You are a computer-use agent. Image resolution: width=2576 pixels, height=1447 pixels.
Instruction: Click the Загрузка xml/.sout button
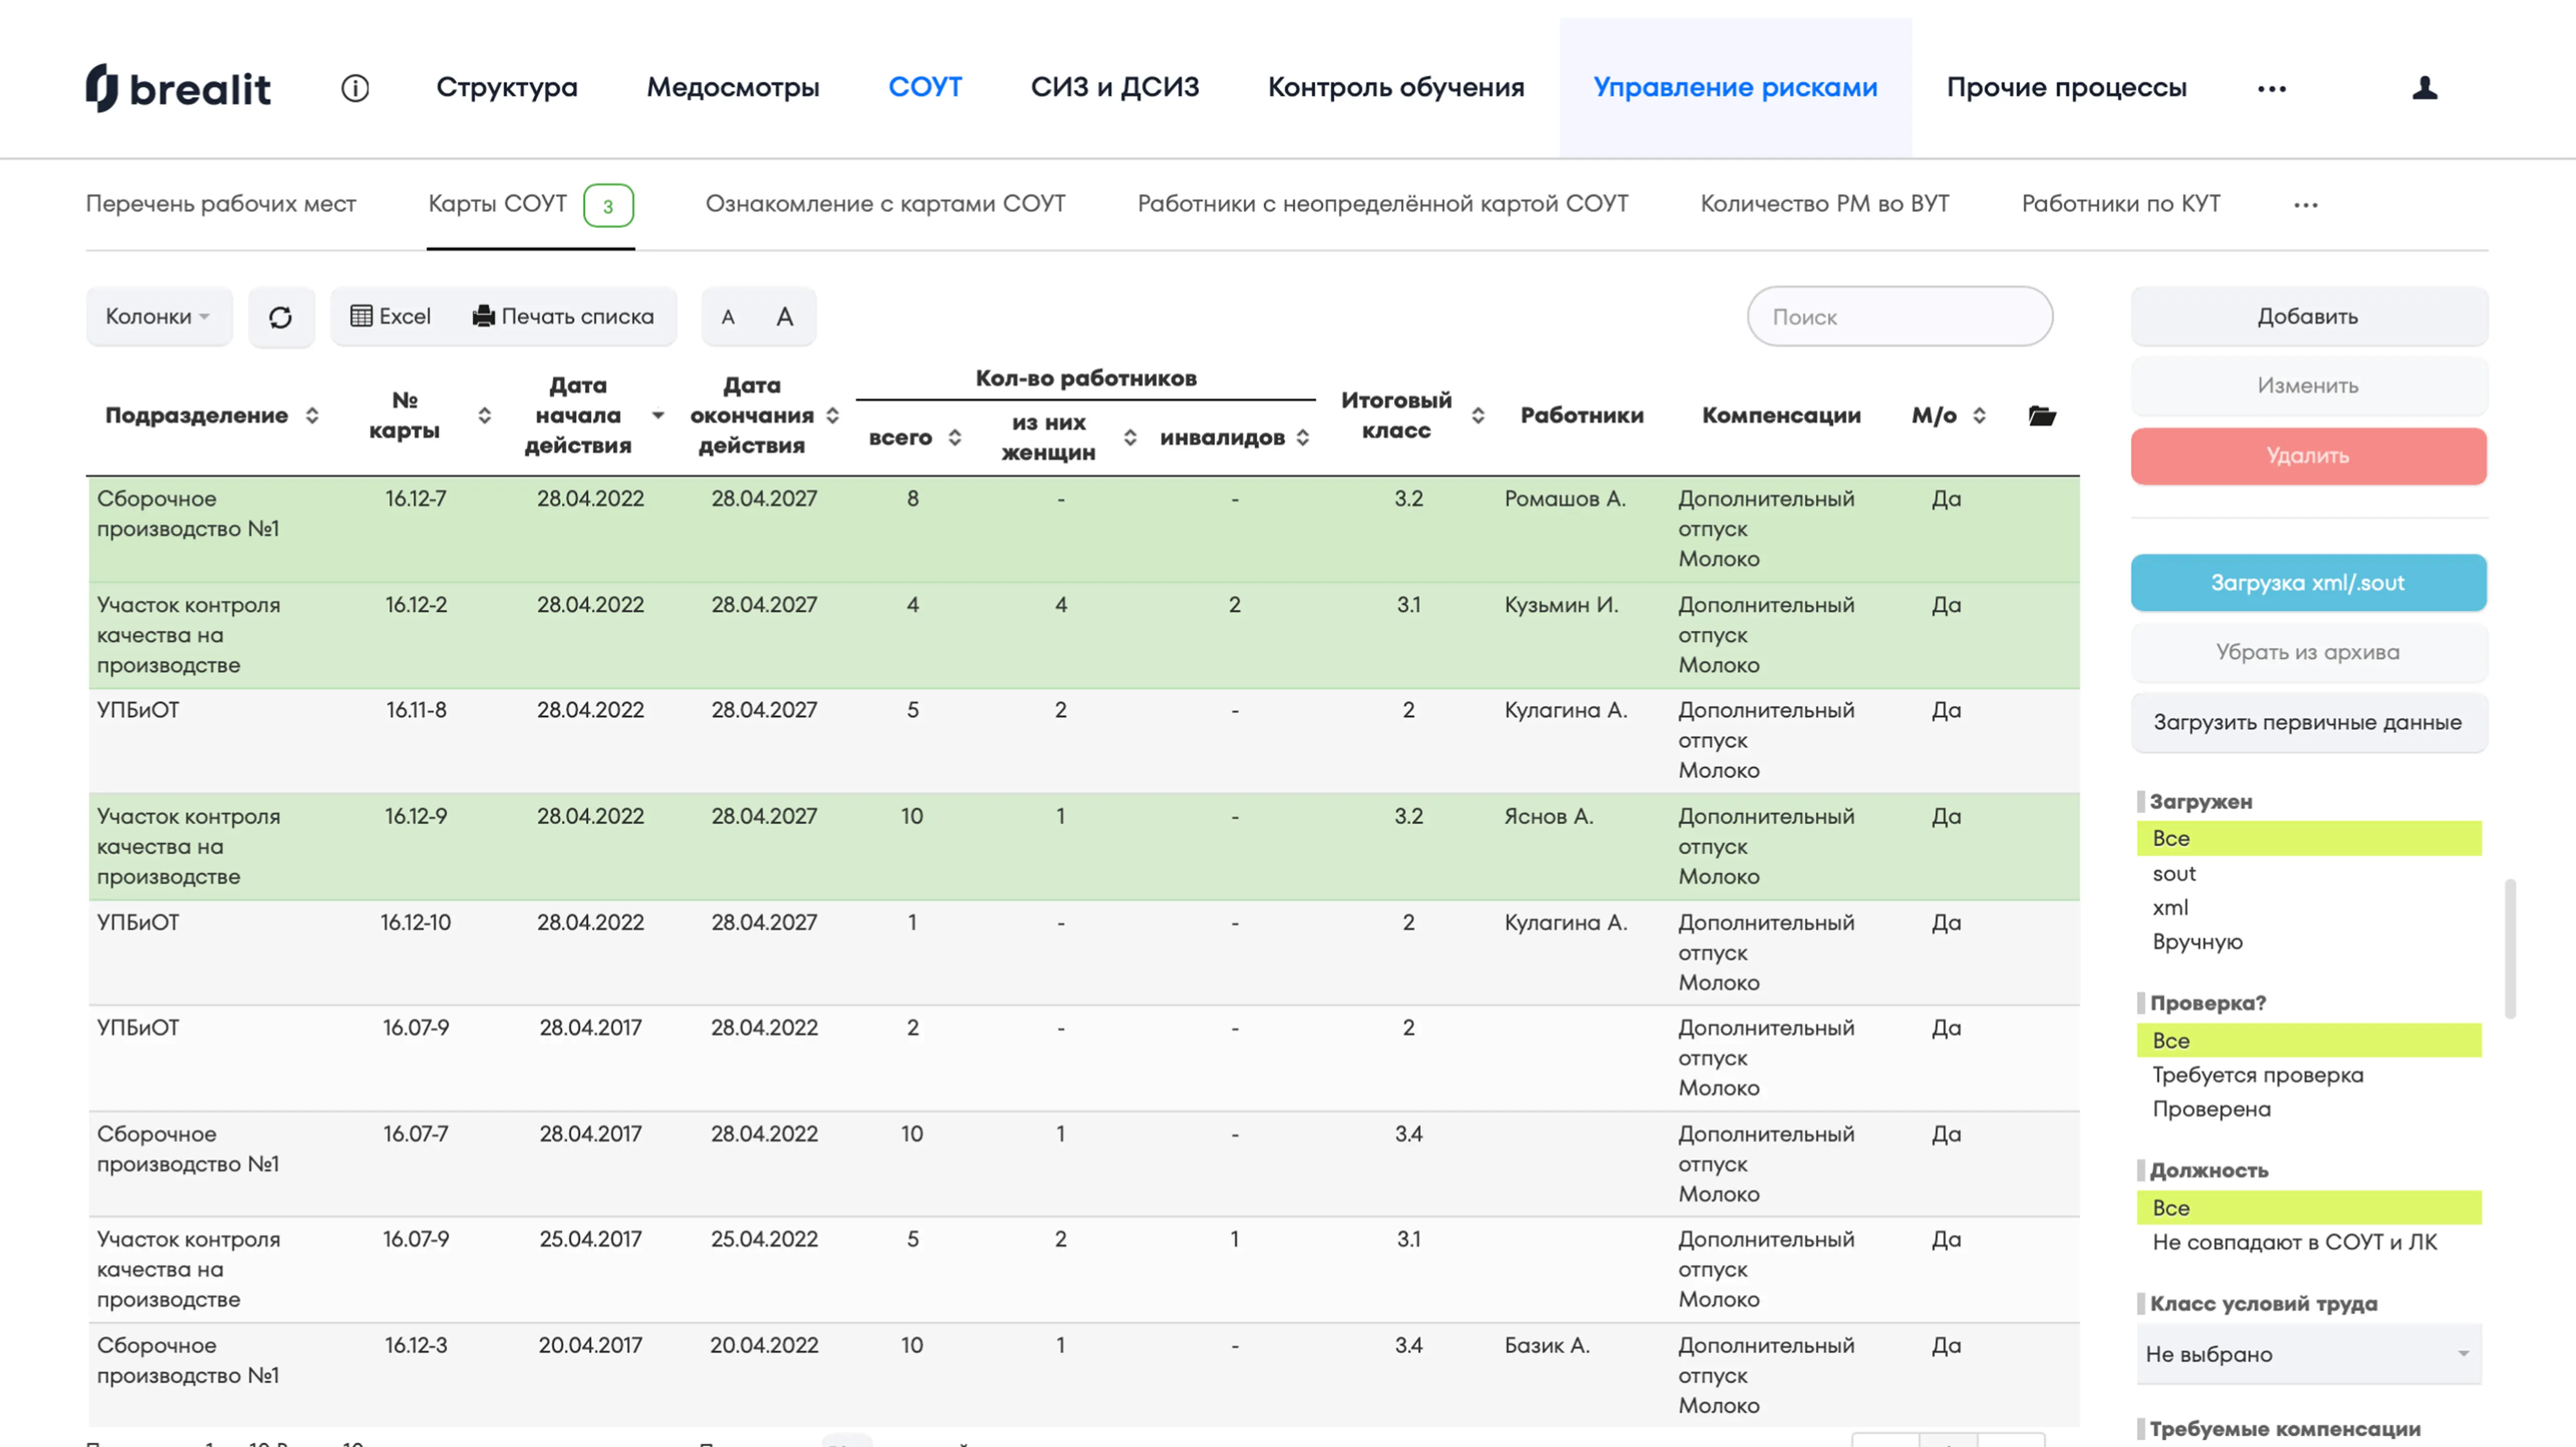[x=2308, y=583]
